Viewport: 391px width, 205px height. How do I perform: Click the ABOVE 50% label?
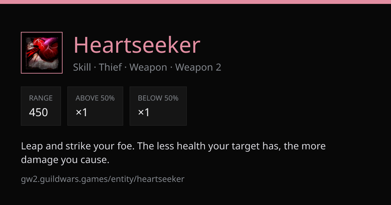tap(95, 98)
